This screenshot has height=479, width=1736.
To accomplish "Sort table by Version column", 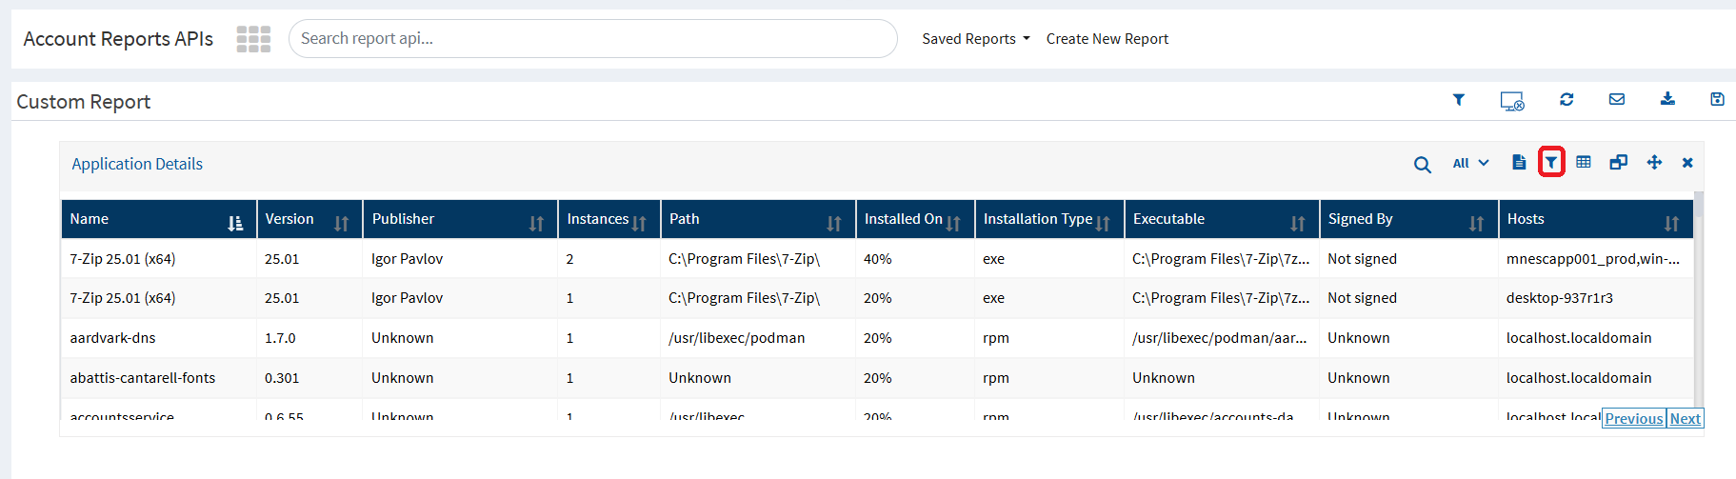I will [x=341, y=224].
